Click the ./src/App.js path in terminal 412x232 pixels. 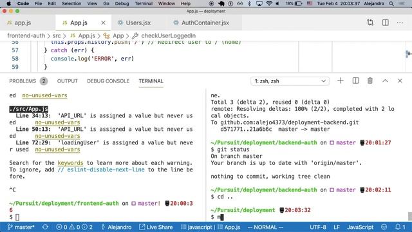(x=28, y=109)
